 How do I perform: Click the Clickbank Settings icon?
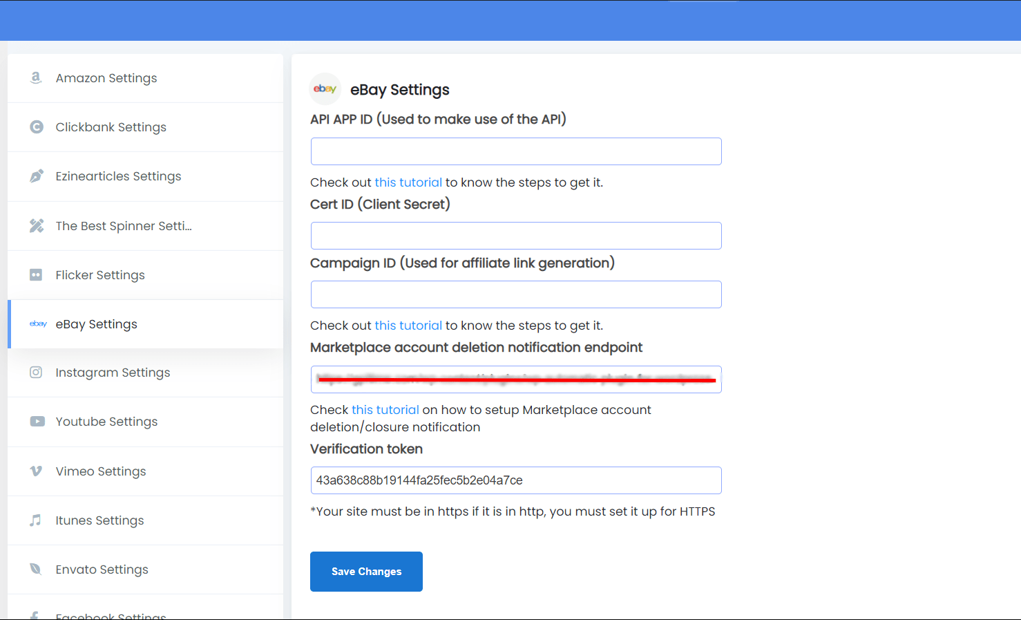[x=36, y=126]
